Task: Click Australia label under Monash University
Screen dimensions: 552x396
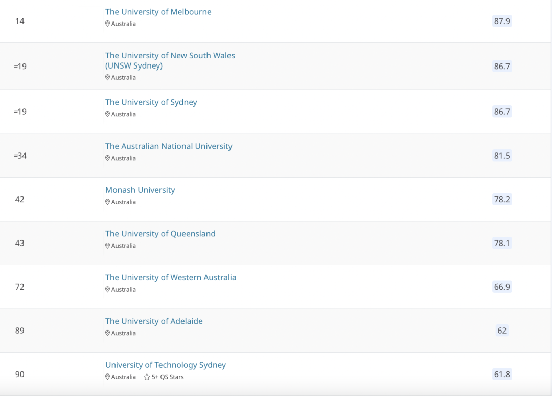Action: click(124, 202)
